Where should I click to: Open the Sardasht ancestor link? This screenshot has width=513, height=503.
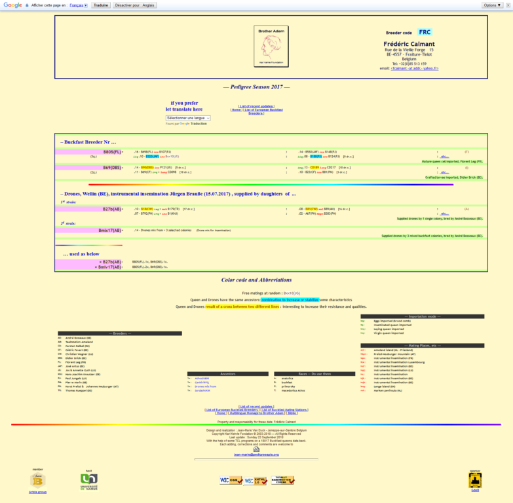tap(202, 390)
